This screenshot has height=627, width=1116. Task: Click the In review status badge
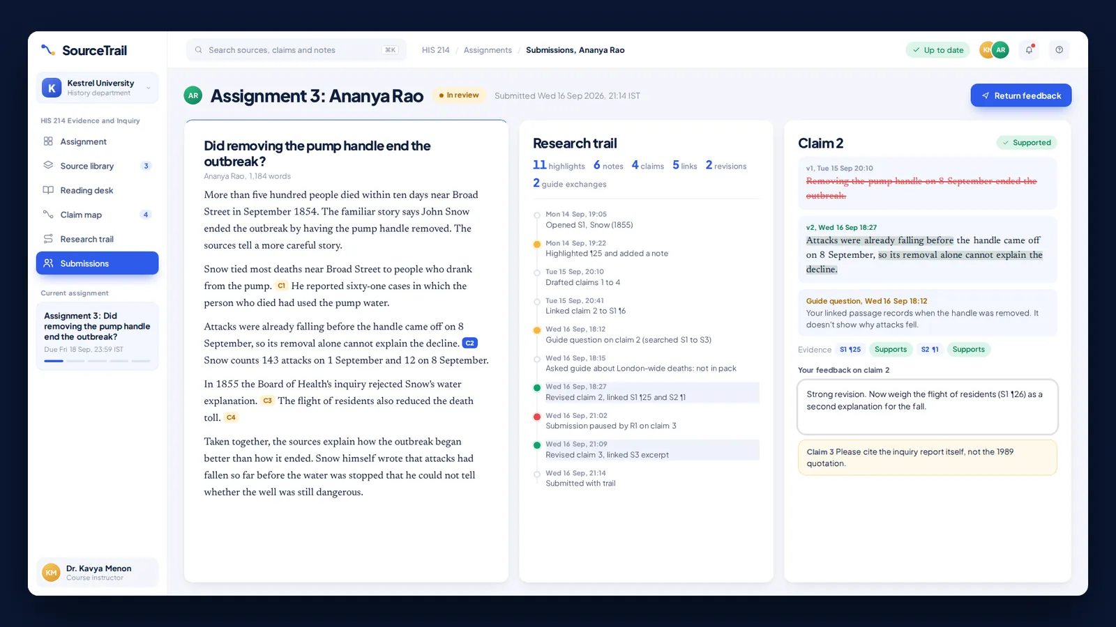click(x=459, y=95)
